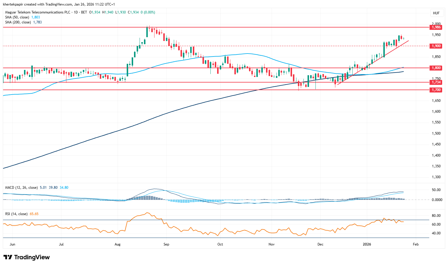
Task: Click the TradingView logo at bottom left
Action: click(x=27, y=257)
